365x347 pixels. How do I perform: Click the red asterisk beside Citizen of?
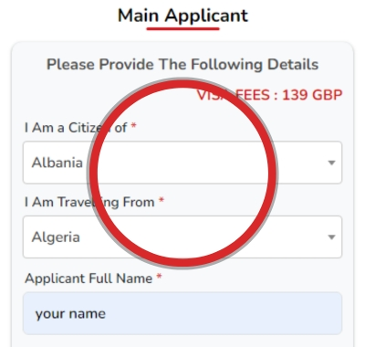click(133, 126)
